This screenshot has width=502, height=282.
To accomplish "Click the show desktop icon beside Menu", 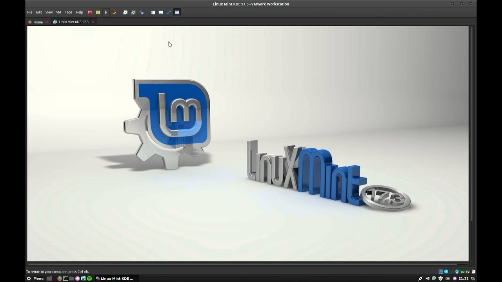I will tap(49, 278).
